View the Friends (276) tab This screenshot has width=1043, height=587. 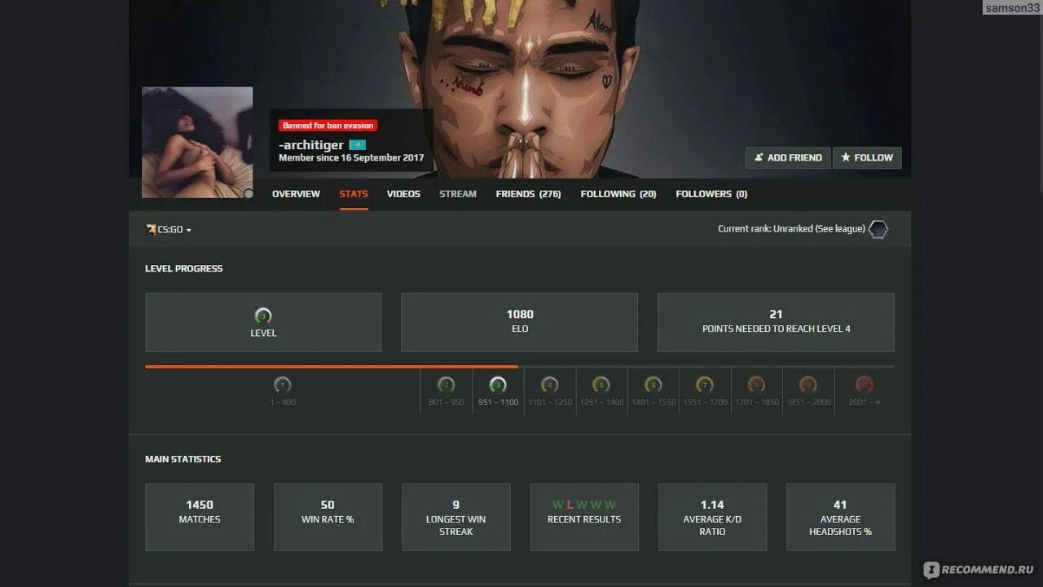[528, 194]
